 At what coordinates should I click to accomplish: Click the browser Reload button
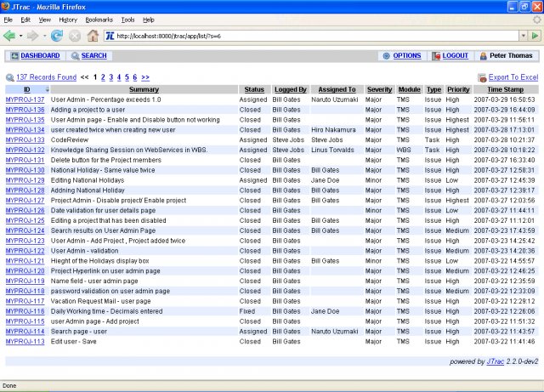click(57, 36)
